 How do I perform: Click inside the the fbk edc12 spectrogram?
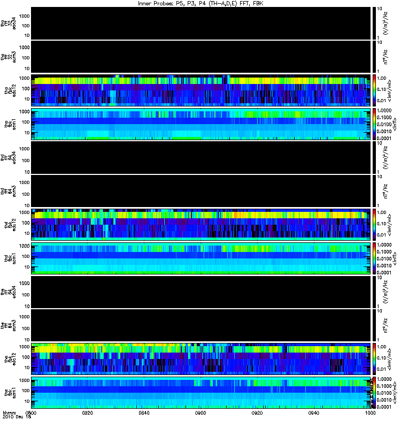201,359
